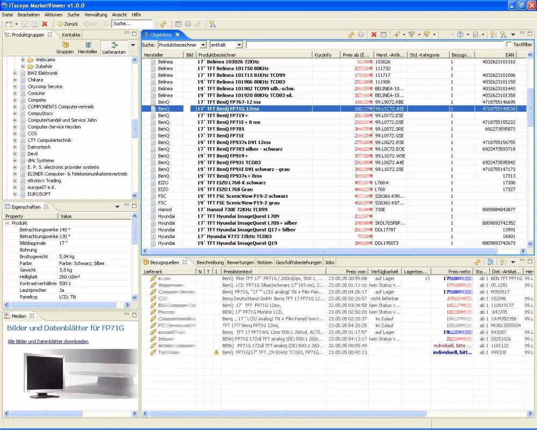537x430 pixels.
Task: Refresh Bezugsquellen with yellow arrows icon
Action: pyautogui.click(x=477, y=262)
